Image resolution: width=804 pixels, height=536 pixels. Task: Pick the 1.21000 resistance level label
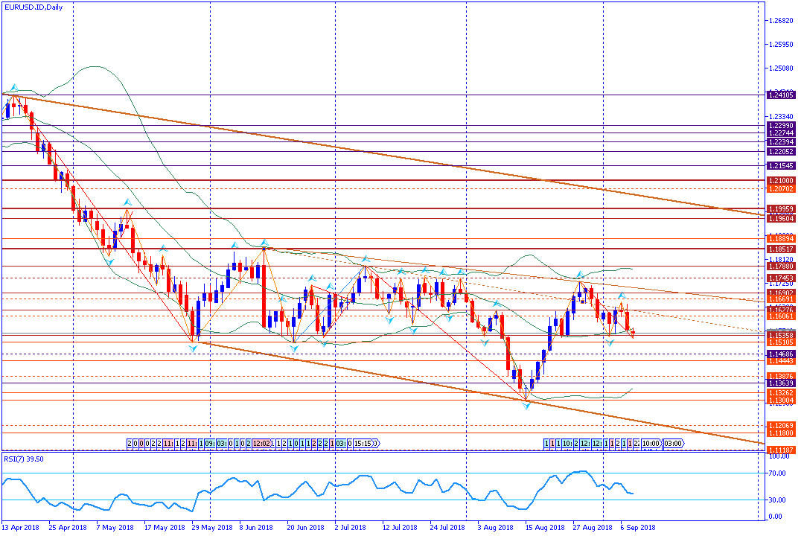tap(781, 181)
